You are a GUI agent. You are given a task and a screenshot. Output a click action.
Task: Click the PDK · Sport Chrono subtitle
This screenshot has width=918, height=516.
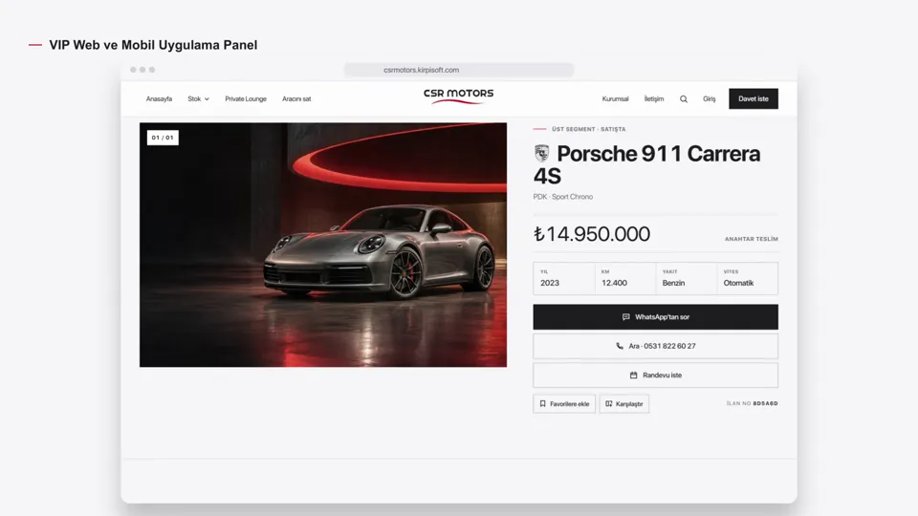point(562,197)
